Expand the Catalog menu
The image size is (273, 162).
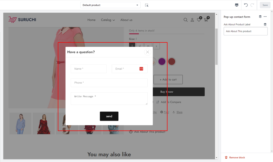tap(108, 20)
